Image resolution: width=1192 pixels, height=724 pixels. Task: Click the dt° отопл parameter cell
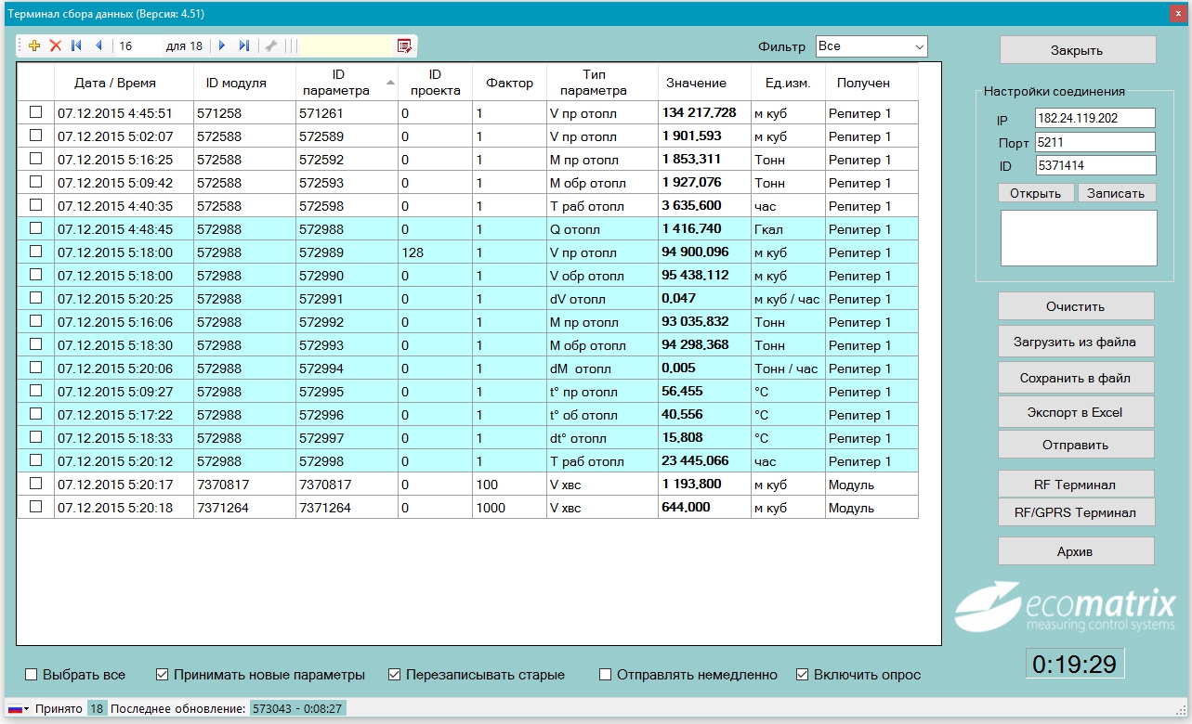(x=603, y=437)
